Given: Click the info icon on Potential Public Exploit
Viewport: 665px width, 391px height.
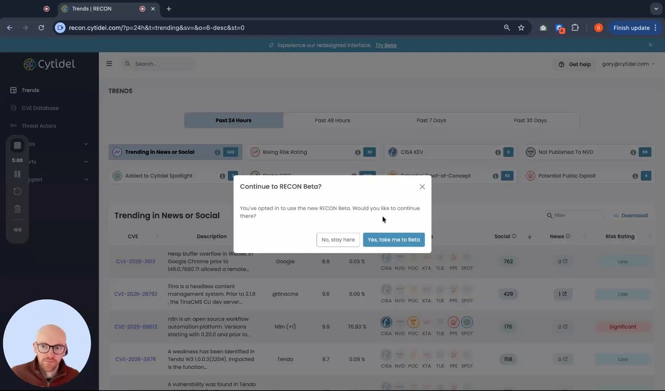Looking at the screenshot, I should [x=635, y=176].
